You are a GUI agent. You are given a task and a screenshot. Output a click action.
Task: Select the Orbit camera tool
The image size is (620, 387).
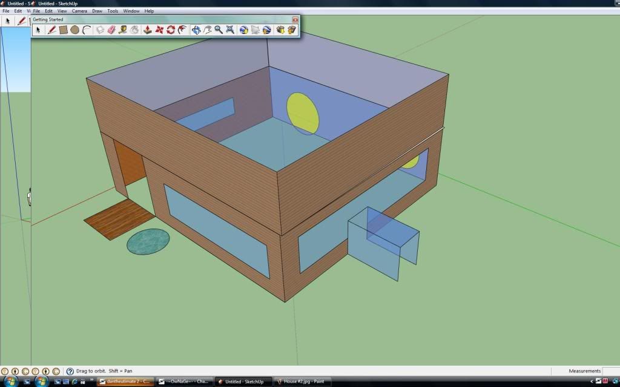(x=196, y=30)
